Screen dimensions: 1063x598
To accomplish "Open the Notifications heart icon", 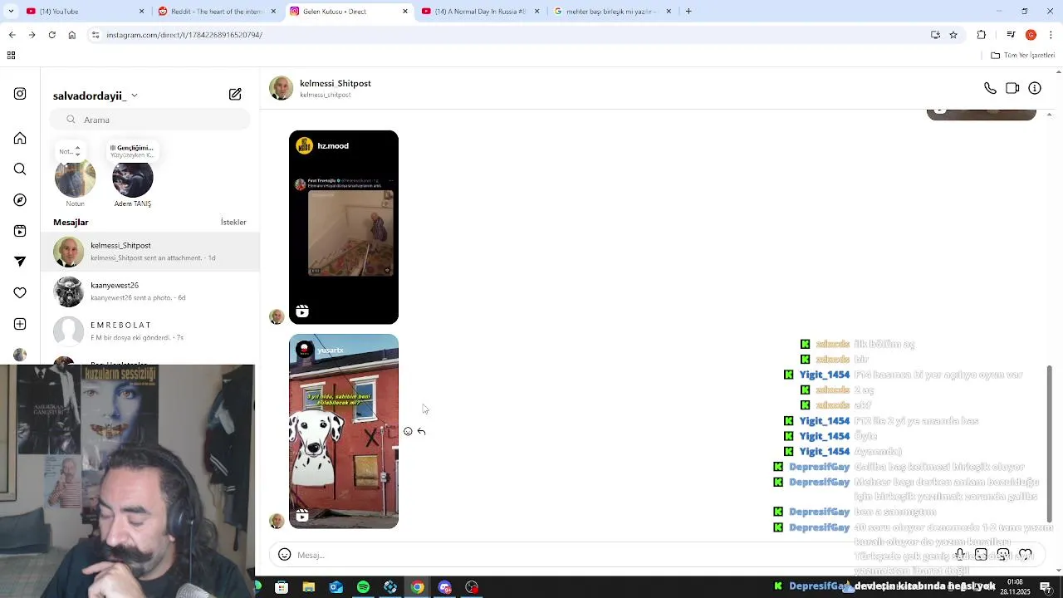I will [20, 292].
